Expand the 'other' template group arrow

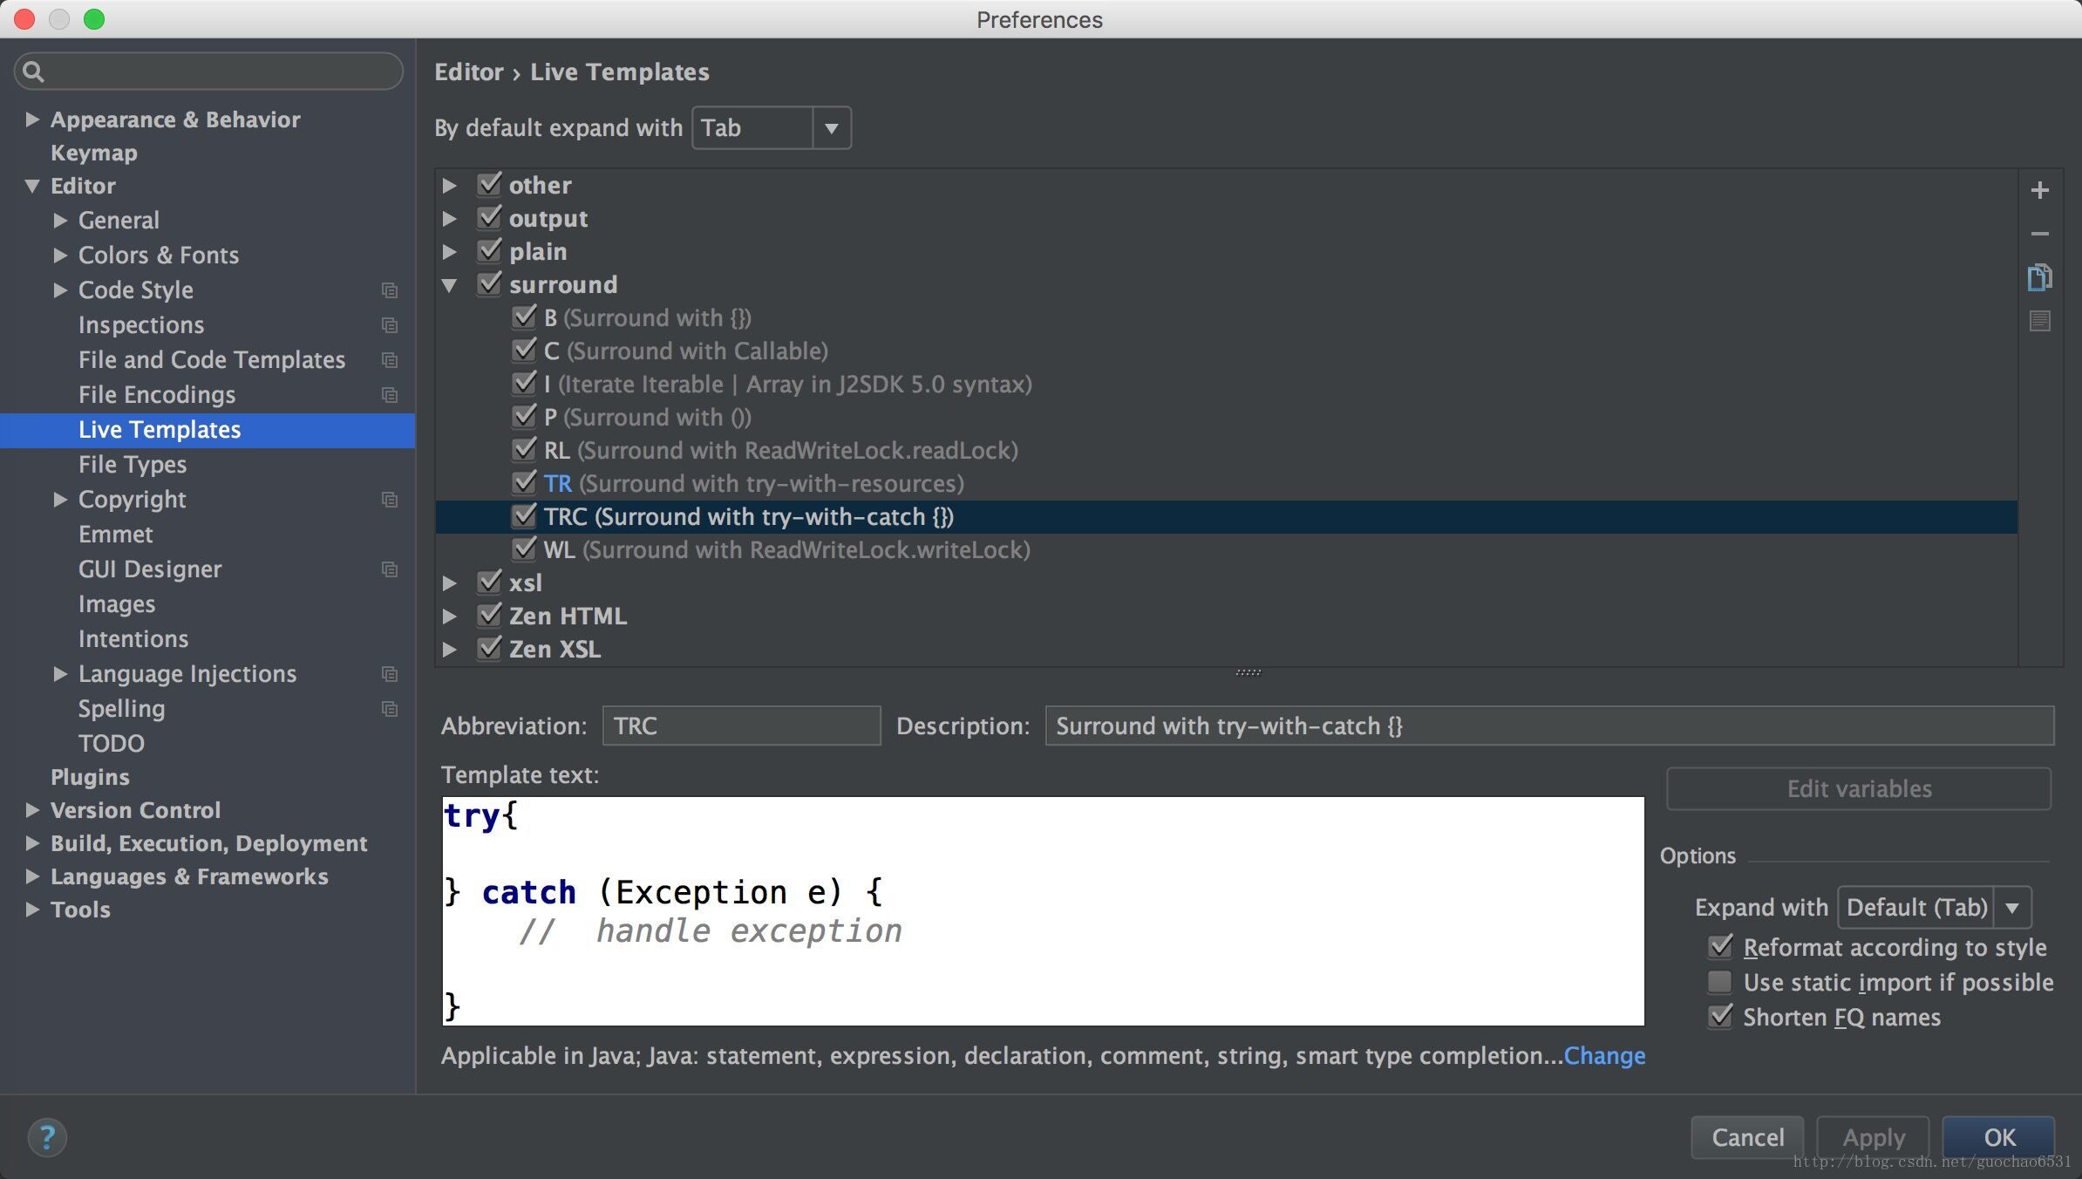[449, 185]
